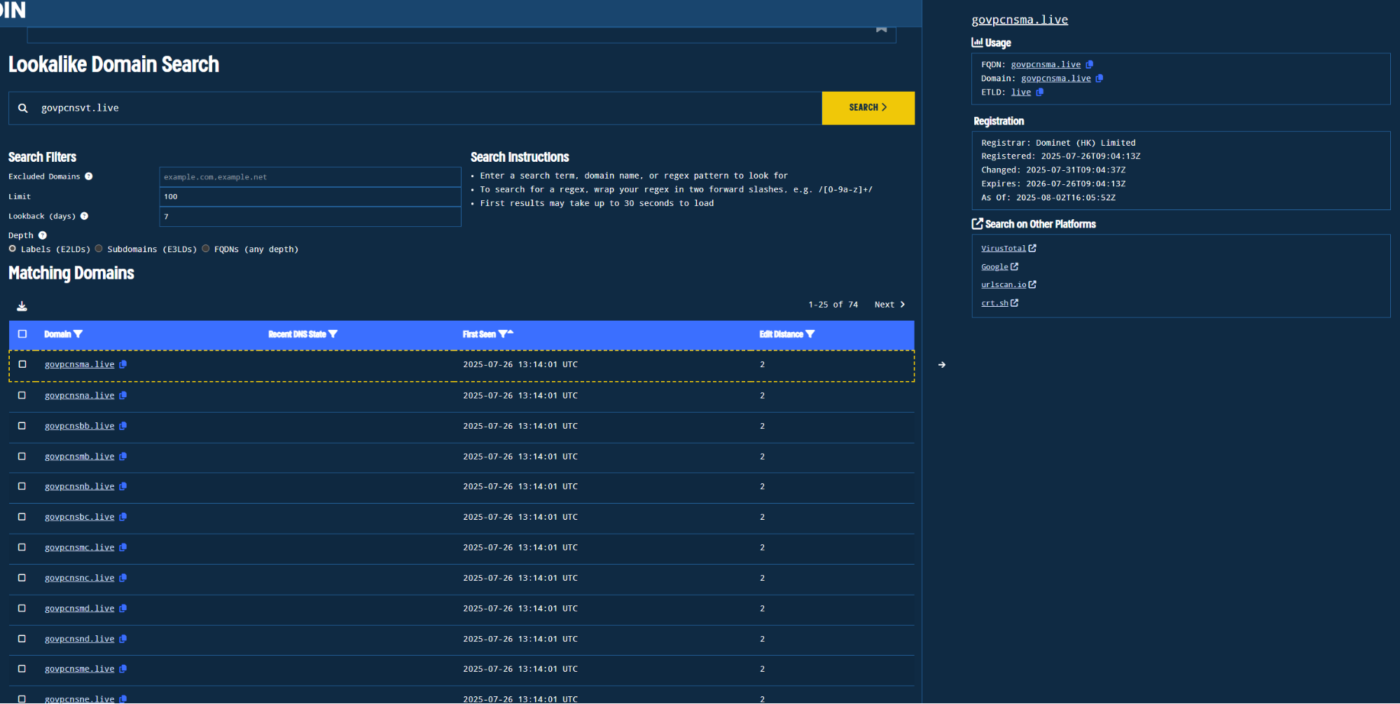Viewport: 1400px width, 704px height.
Task: Copy govpcnsbb.live using copy icon
Action: point(123,426)
